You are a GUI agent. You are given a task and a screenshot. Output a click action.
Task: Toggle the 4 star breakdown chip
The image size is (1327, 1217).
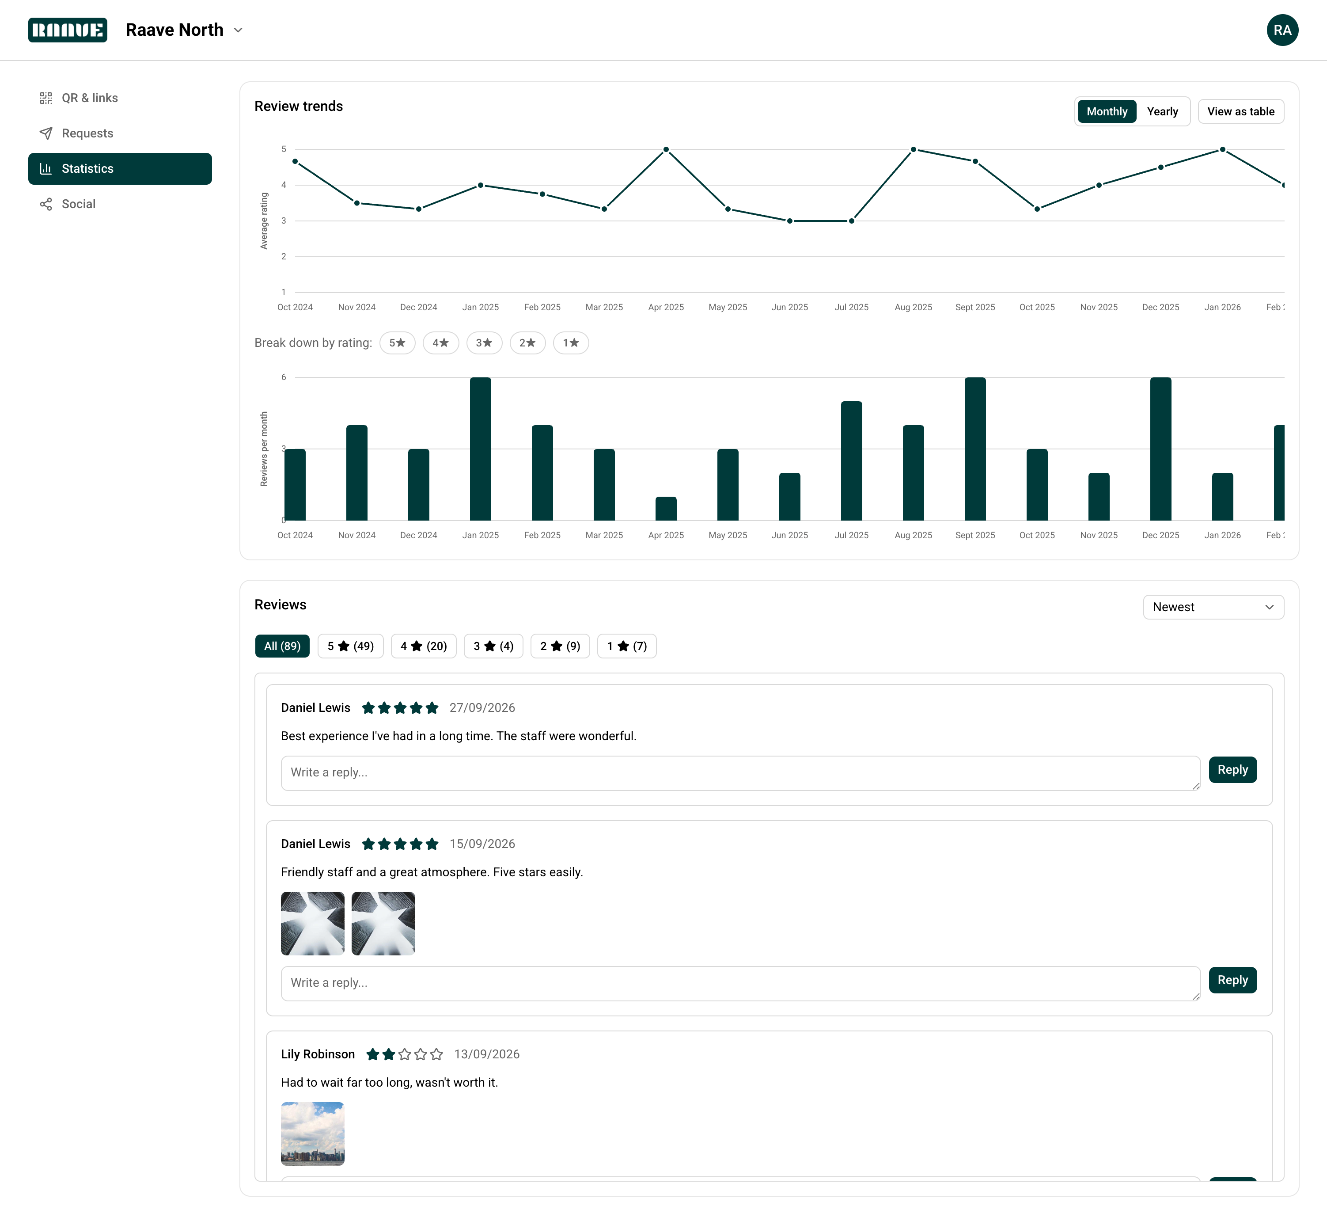tap(440, 342)
